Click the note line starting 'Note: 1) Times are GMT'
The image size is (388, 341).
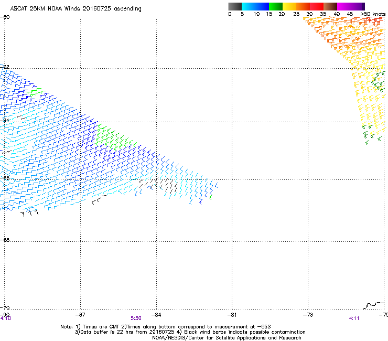tap(166, 327)
